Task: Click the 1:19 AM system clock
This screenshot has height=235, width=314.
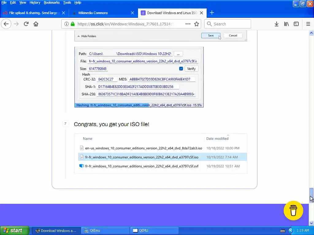Action: click(303, 231)
